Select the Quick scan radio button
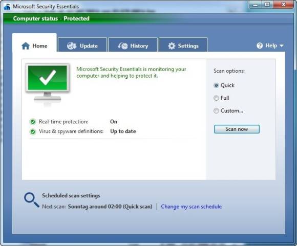Screen dimensions: 297x246 (216, 85)
